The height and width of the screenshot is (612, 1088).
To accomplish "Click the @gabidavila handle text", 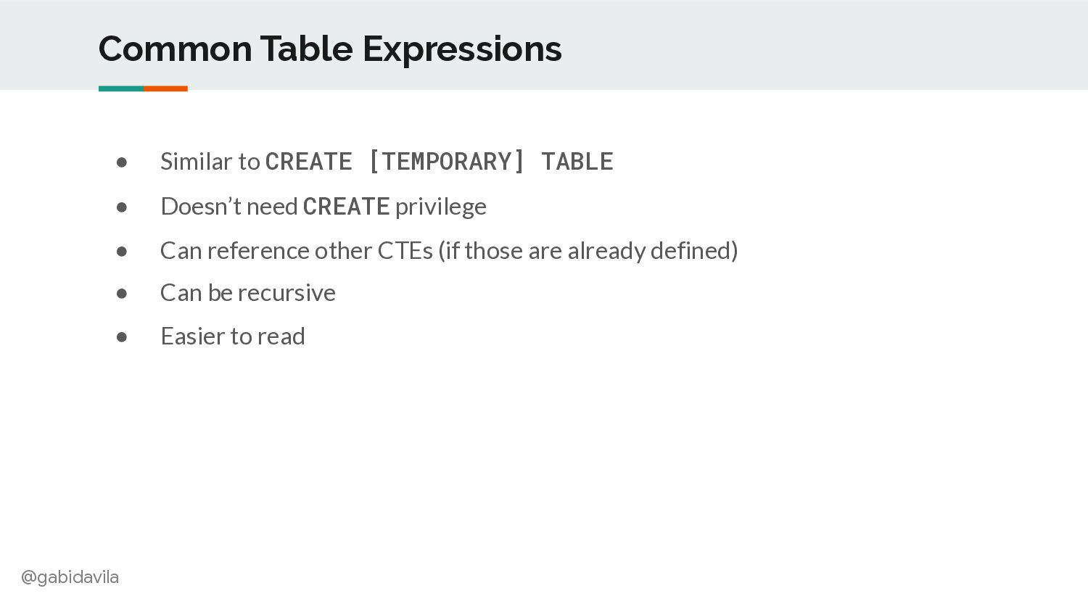I will (x=70, y=577).
